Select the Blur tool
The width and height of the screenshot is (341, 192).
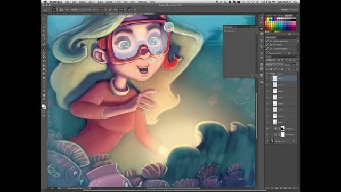point(44,69)
